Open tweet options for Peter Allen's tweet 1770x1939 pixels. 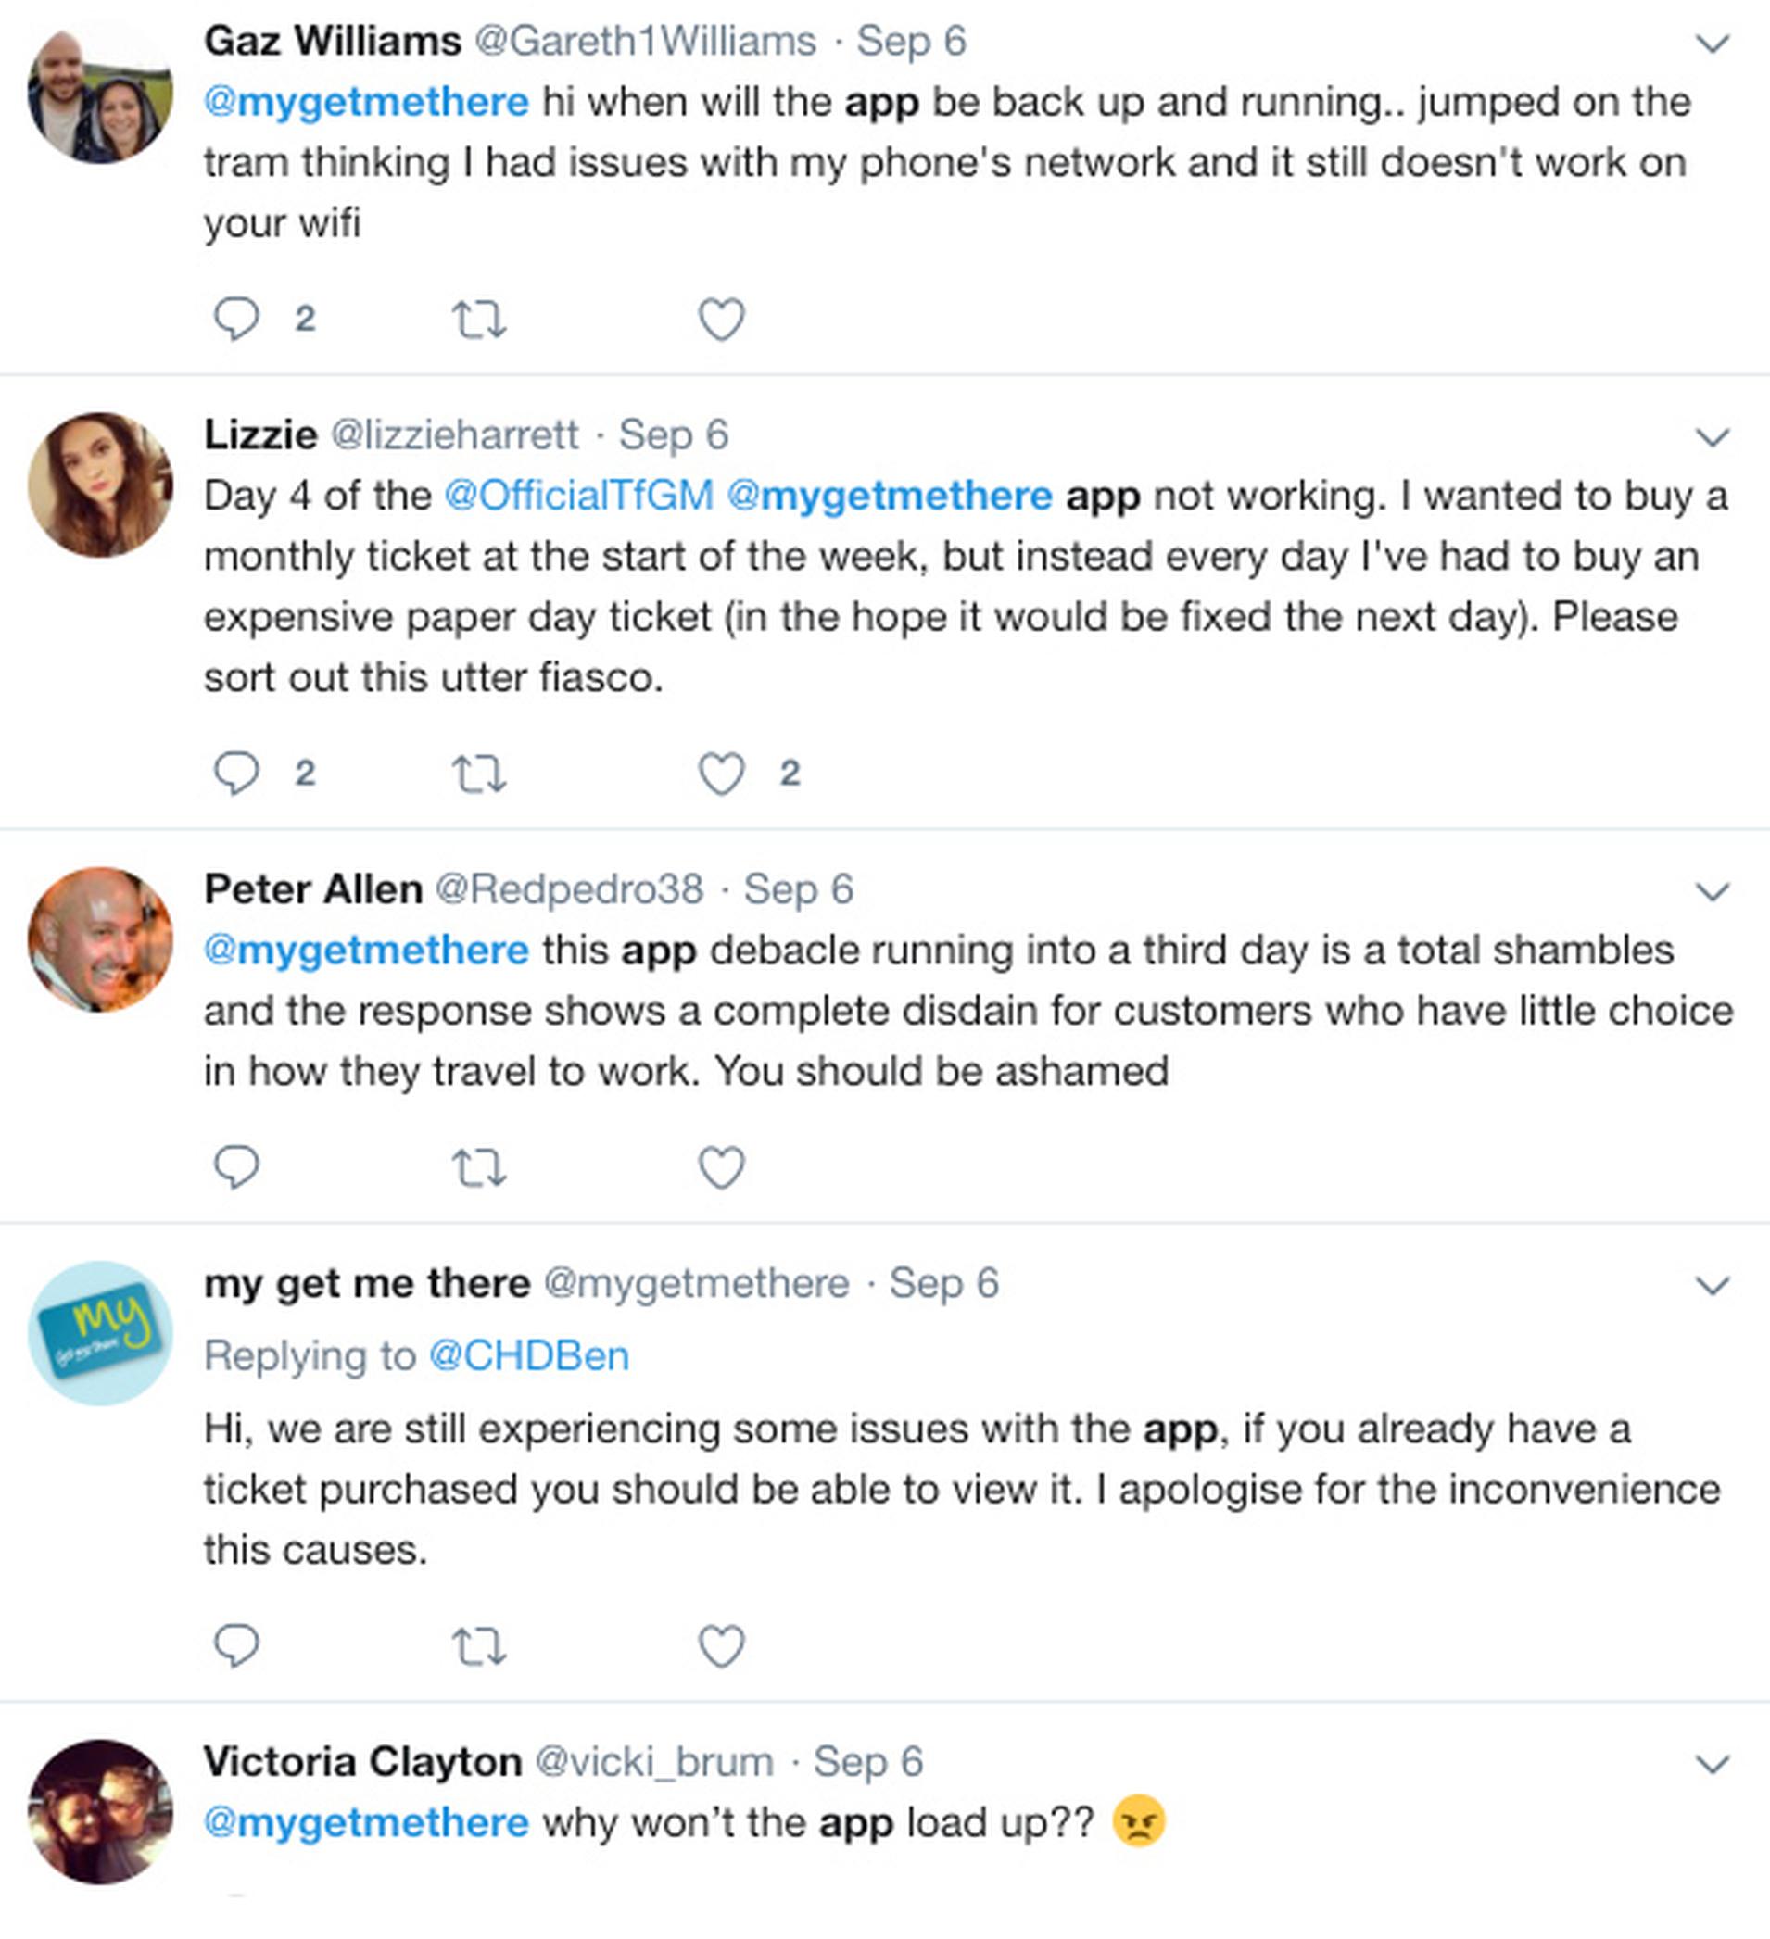point(1713,891)
